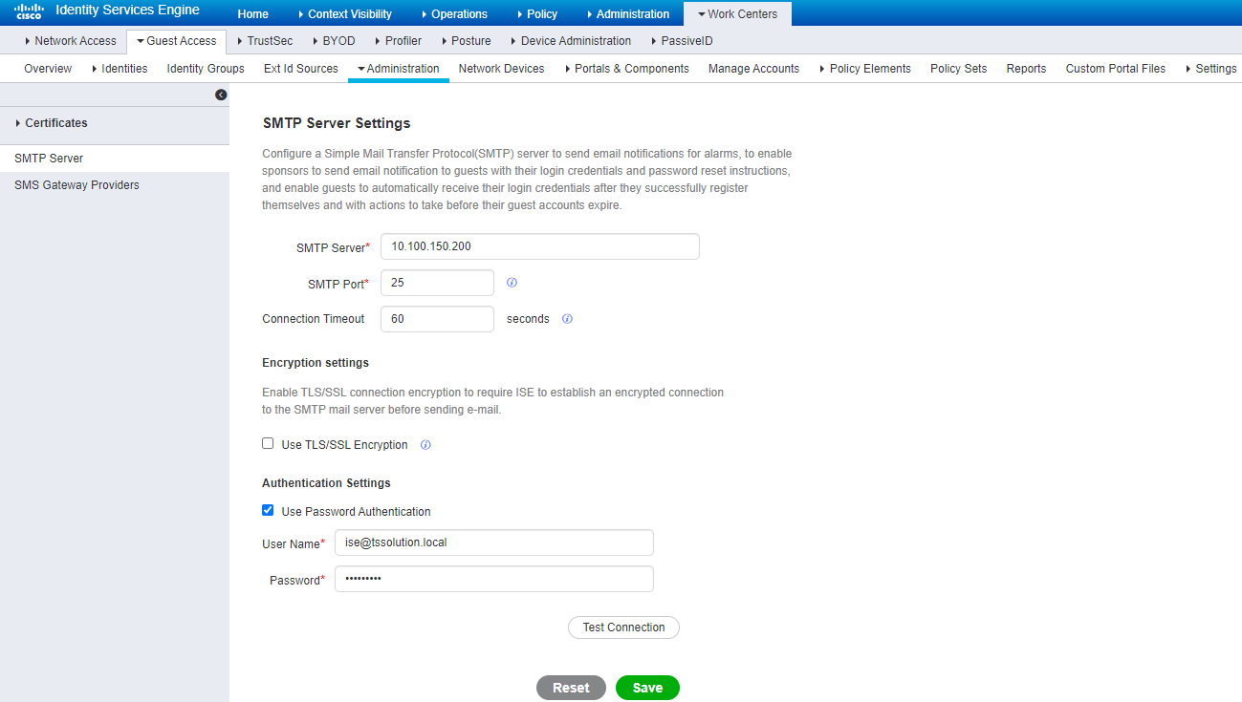This screenshot has width=1242, height=702.
Task: Open the Device Administration menu
Action: (570, 41)
